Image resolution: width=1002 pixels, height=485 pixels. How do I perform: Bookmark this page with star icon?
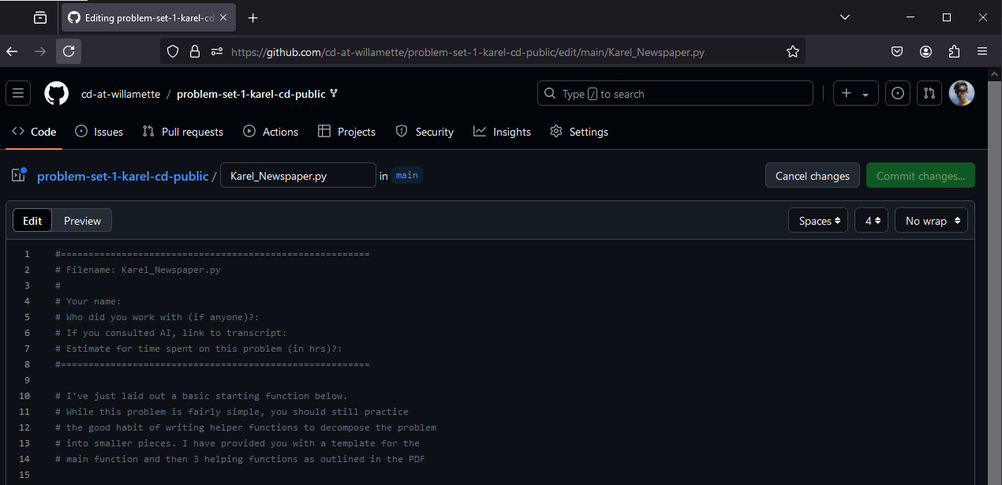pos(792,51)
